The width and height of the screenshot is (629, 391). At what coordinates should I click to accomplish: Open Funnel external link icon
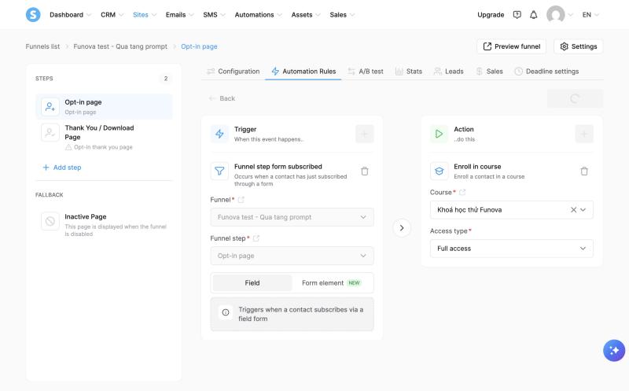coord(241,200)
